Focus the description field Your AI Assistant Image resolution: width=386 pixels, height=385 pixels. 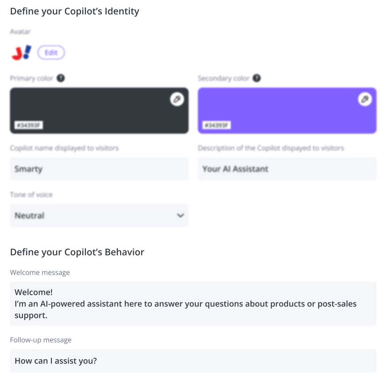(x=287, y=169)
